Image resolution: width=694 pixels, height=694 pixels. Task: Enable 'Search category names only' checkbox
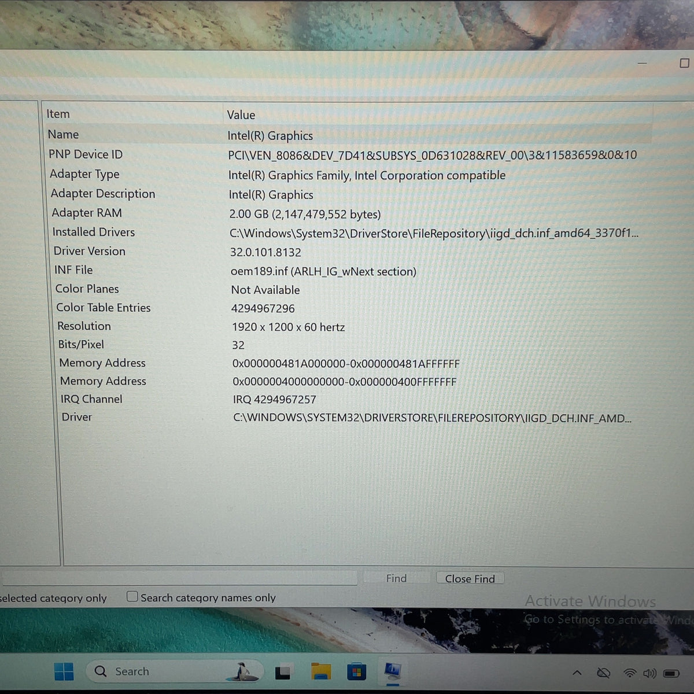[x=132, y=596]
